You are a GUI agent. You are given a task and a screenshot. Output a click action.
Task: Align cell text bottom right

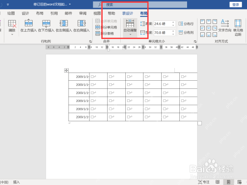coord(215,34)
